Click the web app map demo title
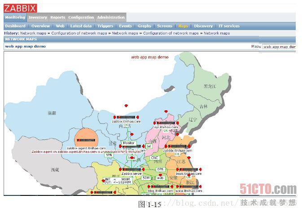The image size is (302, 212). click(x=26, y=46)
